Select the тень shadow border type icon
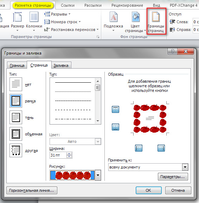The image size is (199, 203). tap(16, 118)
